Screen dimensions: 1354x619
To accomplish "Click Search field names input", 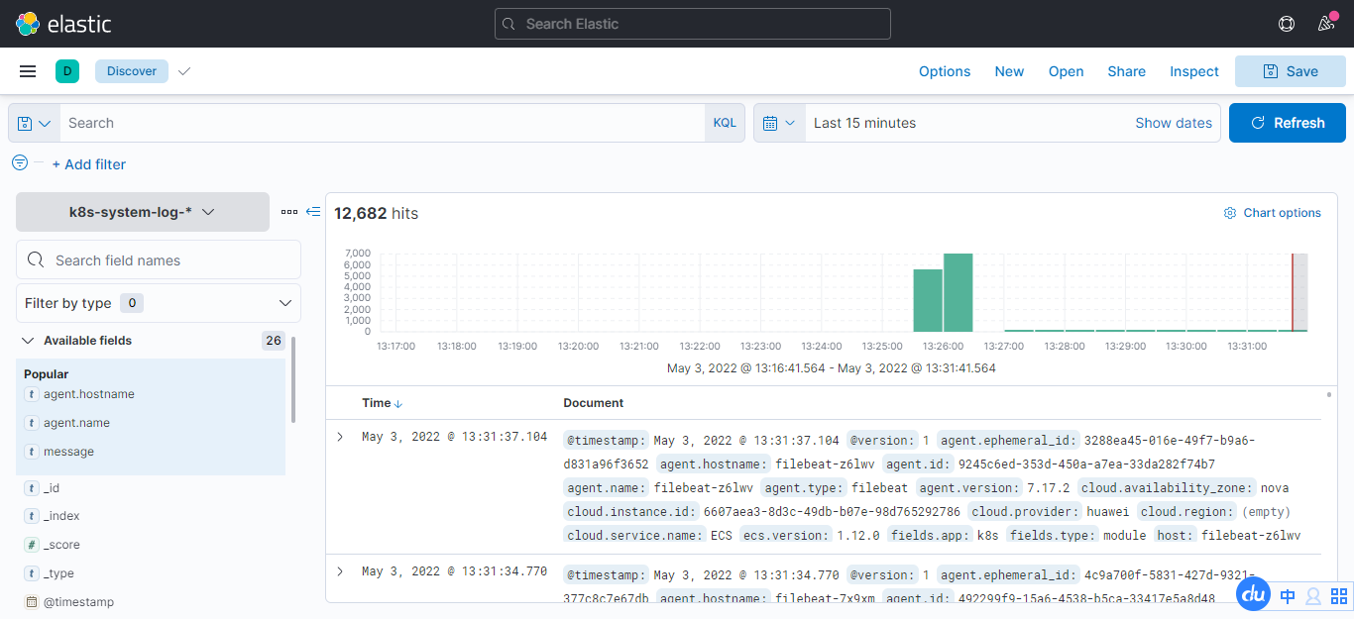I will 159,259.
